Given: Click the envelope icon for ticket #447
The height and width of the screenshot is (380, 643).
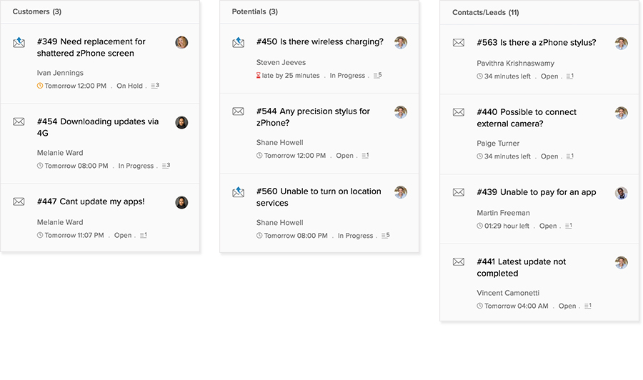Looking at the screenshot, I should (19, 201).
